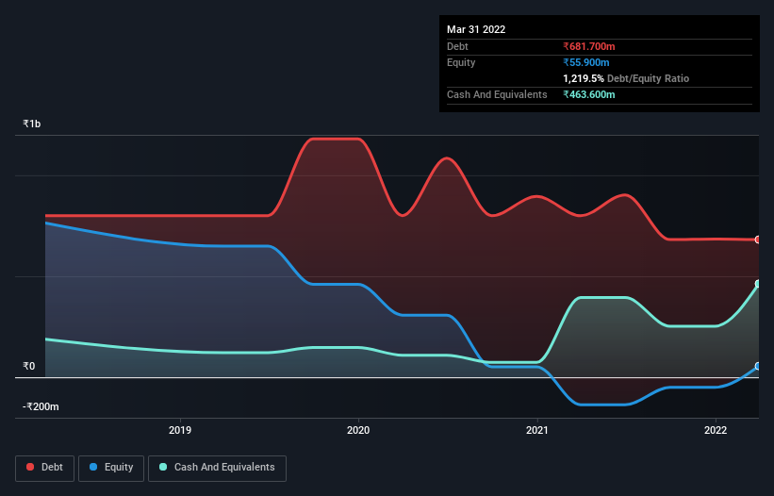
Task: Click the 2019 x-axis label
Action: point(180,430)
